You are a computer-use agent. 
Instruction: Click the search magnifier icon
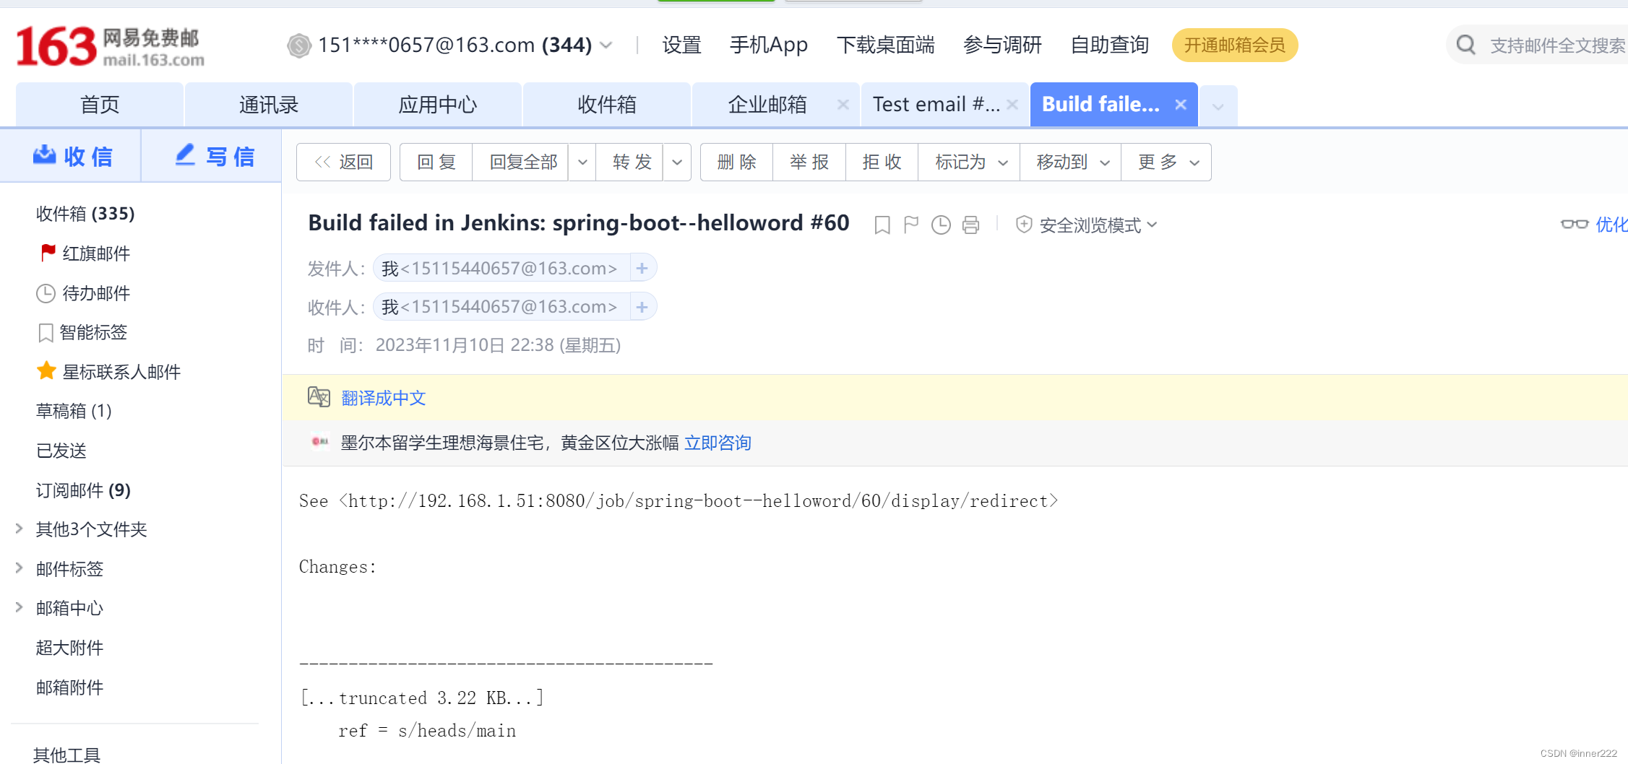pyautogui.click(x=1466, y=45)
